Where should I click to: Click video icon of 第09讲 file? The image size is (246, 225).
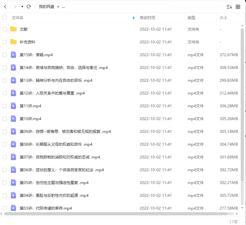coord(13,131)
